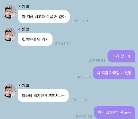138x119 pixels.
Task: Click timestamp next to 배고파 주글 거 같아
Action: tap(80, 21)
